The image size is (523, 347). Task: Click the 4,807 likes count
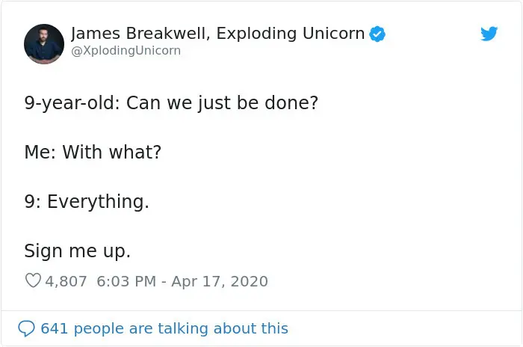[x=66, y=282]
